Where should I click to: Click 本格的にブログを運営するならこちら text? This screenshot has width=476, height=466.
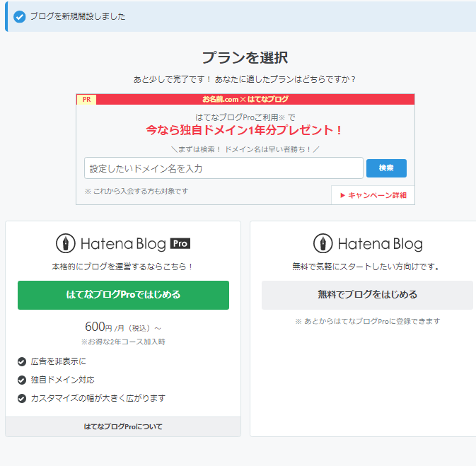(122, 267)
